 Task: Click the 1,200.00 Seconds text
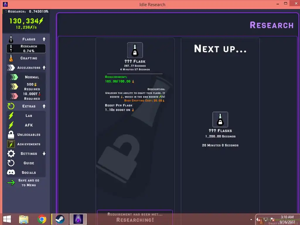pyautogui.click(x=220, y=137)
